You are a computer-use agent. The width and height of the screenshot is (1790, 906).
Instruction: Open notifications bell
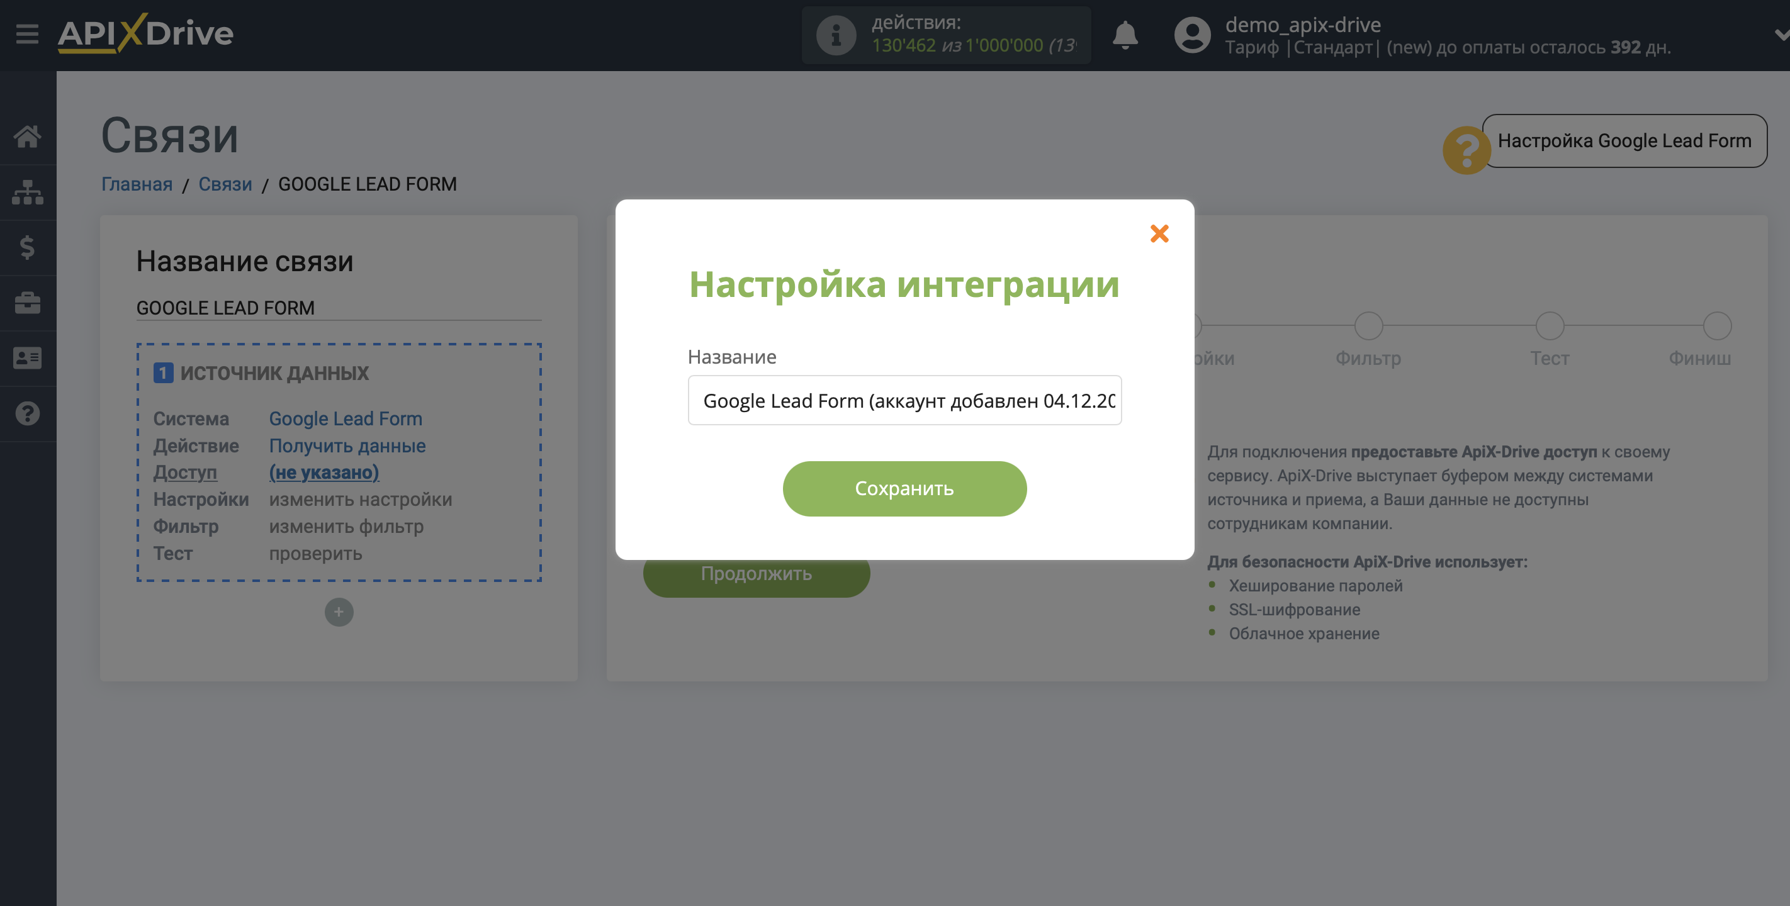pos(1125,35)
